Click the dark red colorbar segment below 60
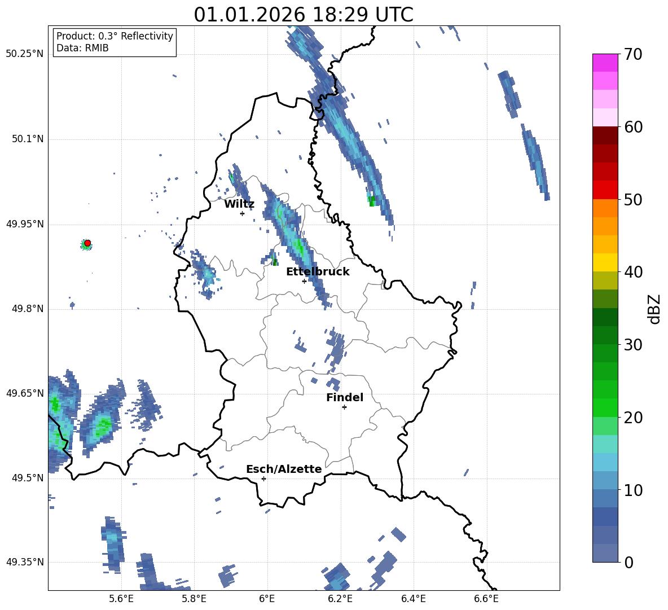Image resolution: width=668 pixels, height=610 pixels. pyautogui.click(x=605, y=135)
